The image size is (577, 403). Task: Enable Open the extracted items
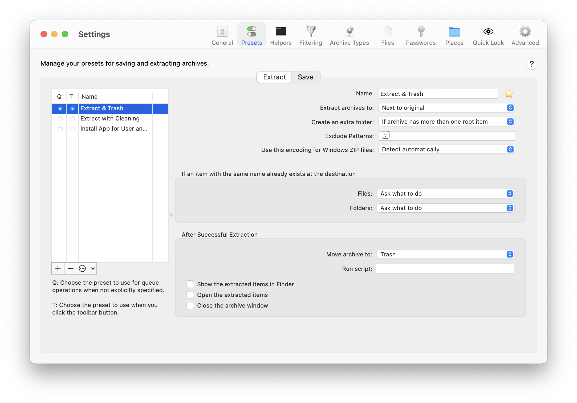point(190,295)
